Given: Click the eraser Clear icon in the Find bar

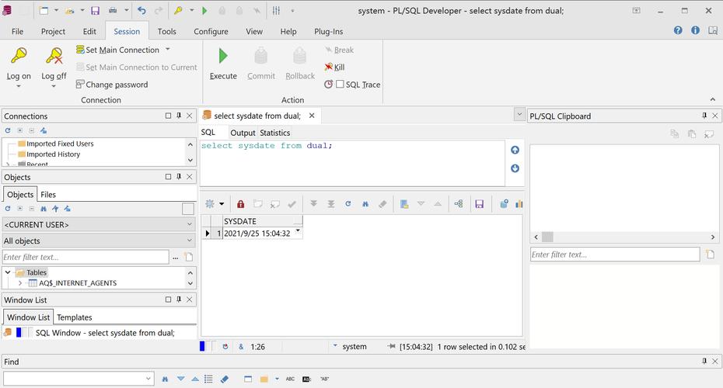Looking at the screenshot, I should coord(225,379).
